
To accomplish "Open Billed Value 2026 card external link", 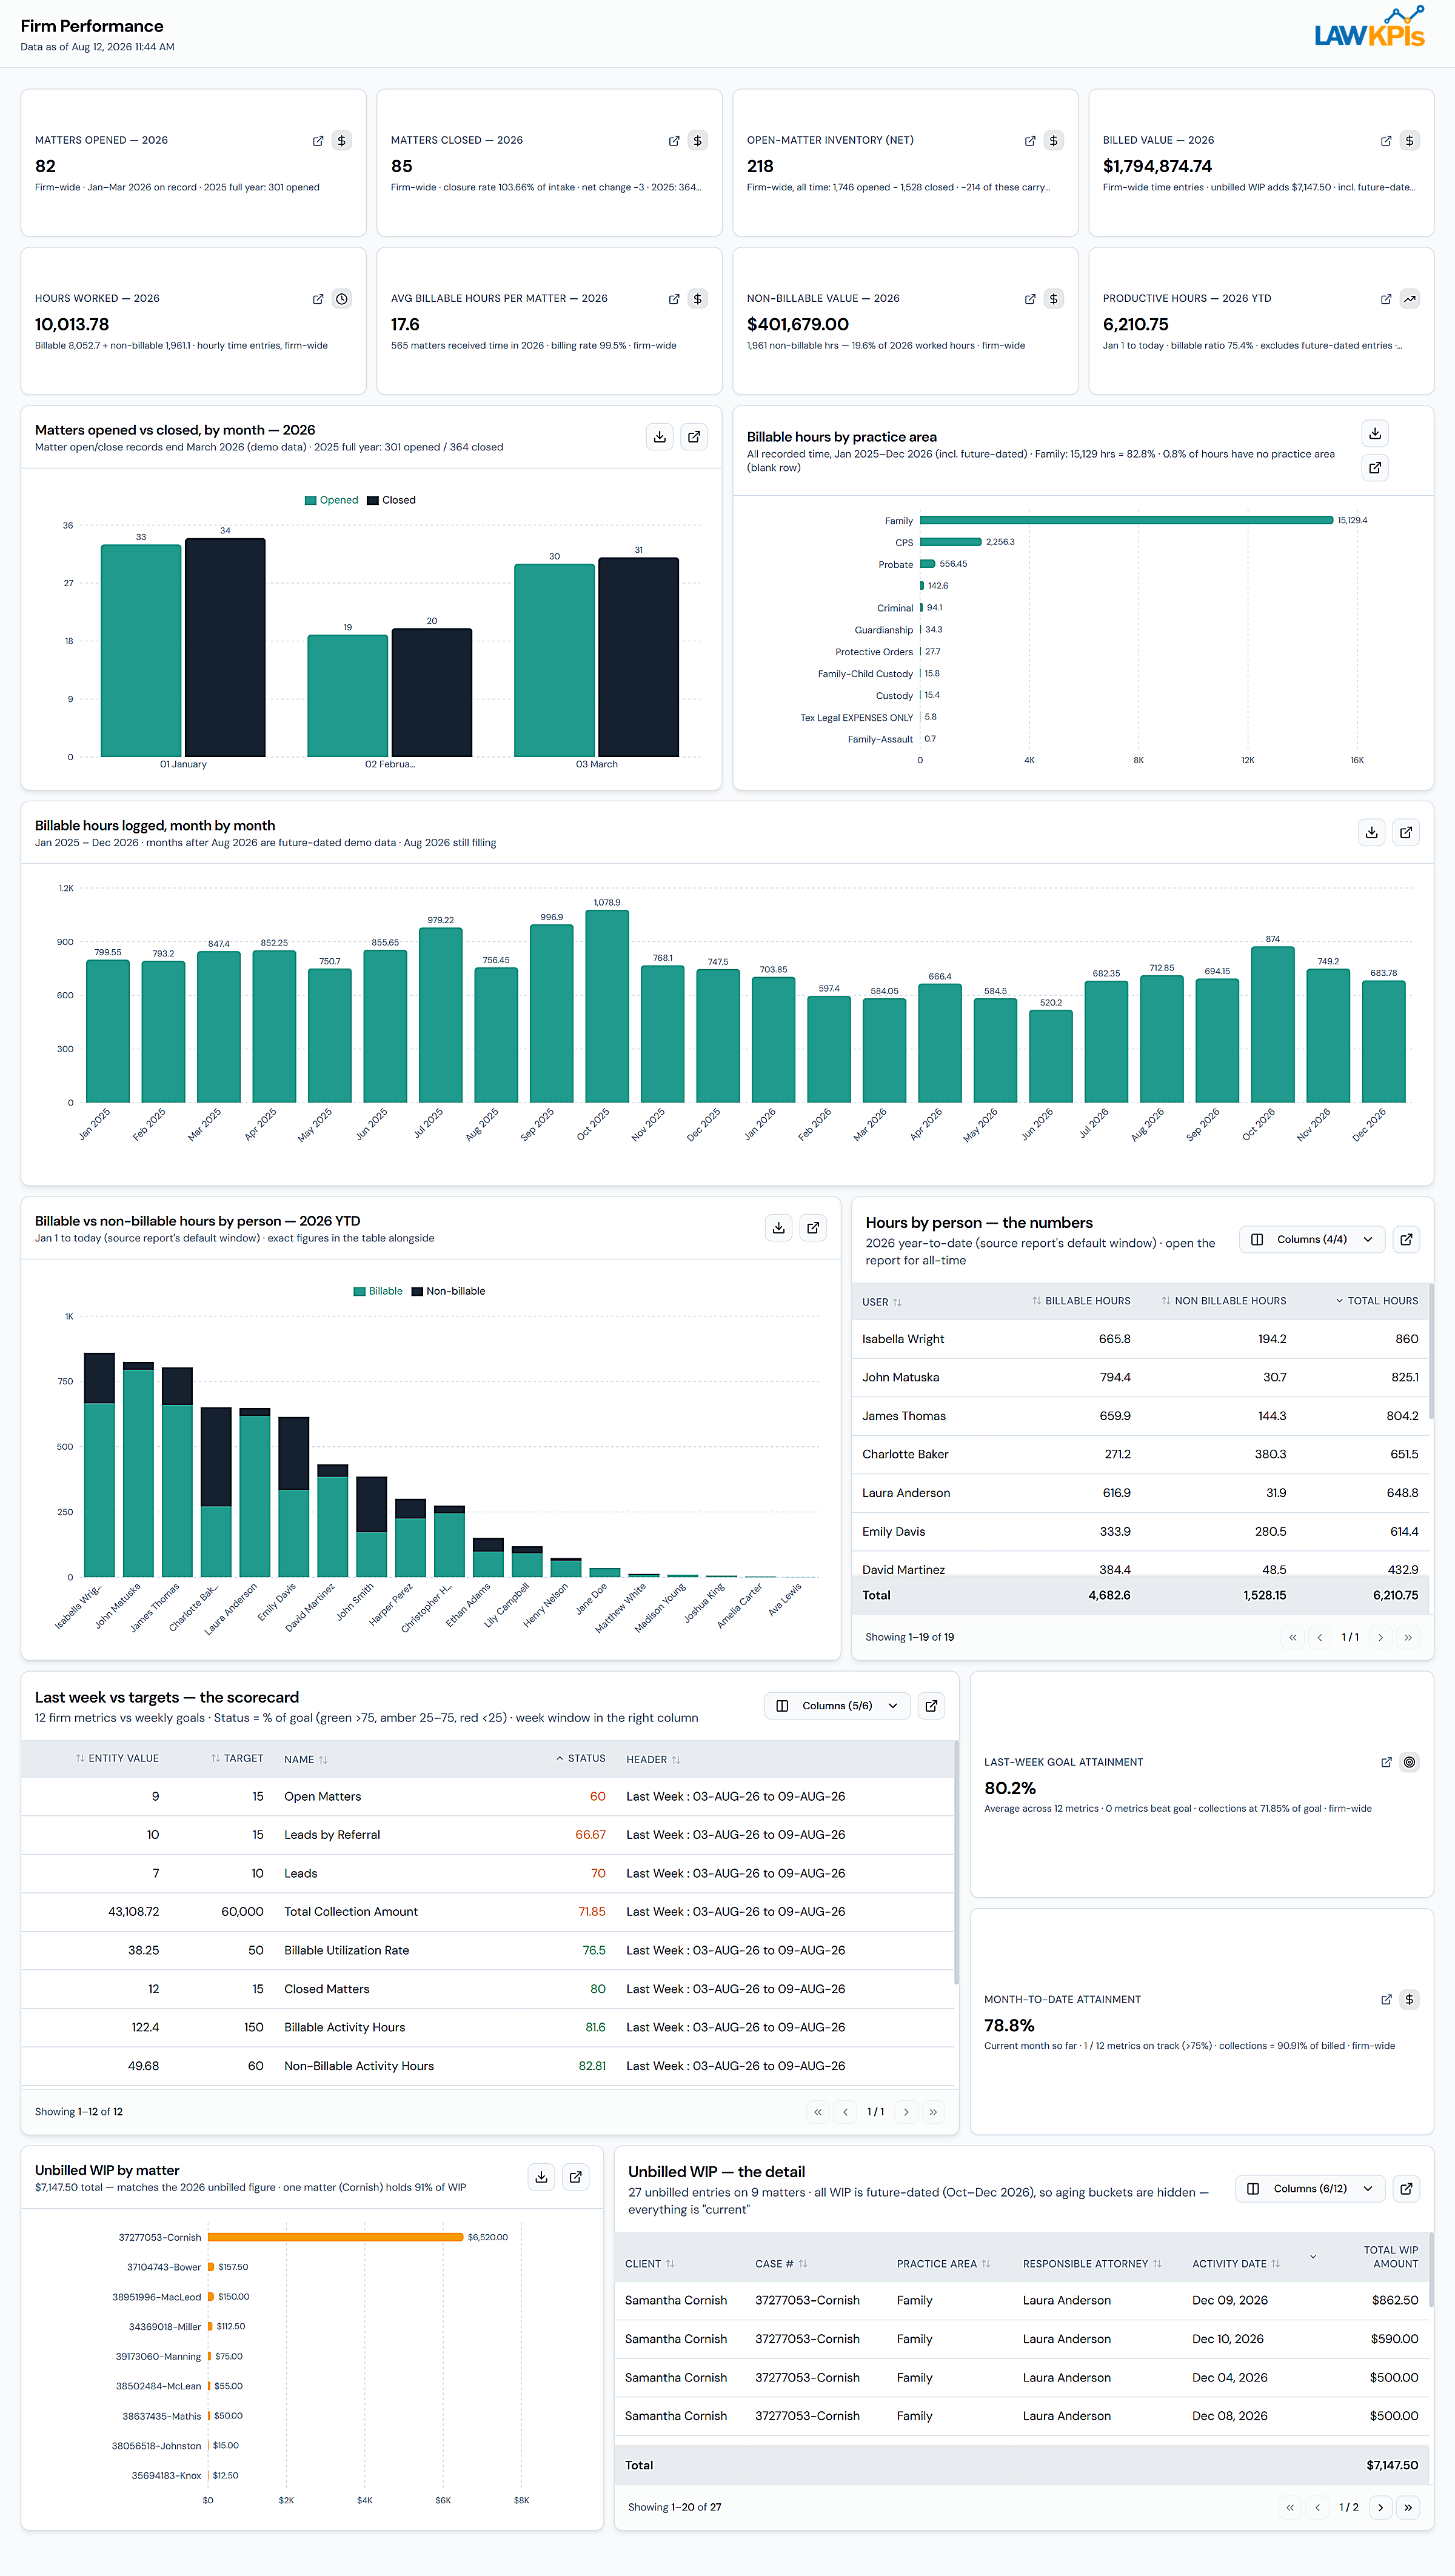I will [1386, 141].
